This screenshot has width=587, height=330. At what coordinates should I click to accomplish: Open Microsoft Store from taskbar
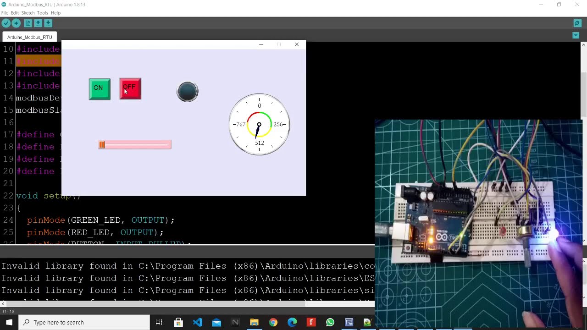pyautogui.click(x=178, y=322)
